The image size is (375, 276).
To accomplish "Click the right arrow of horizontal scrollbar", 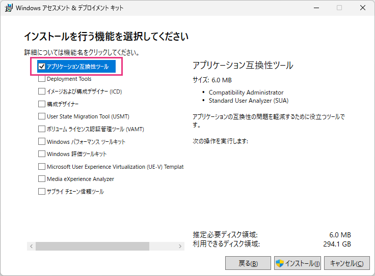I will pos(180,246).
